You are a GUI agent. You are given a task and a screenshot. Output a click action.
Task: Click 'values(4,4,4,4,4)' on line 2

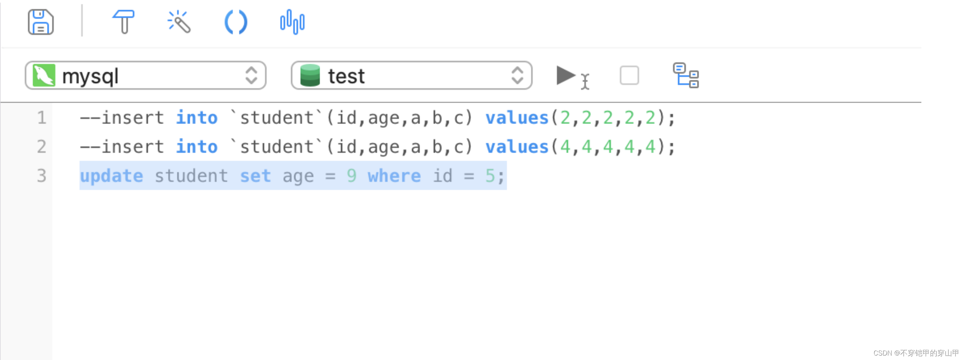575,147
